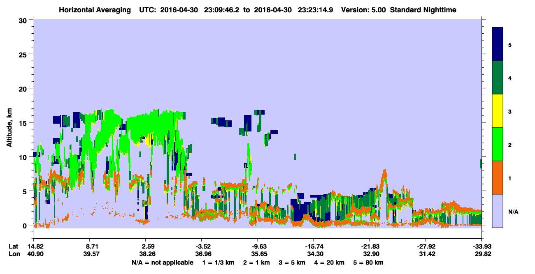Click the altitude tick label '10'
535x274 pixels.
click(x=24, y=157)
